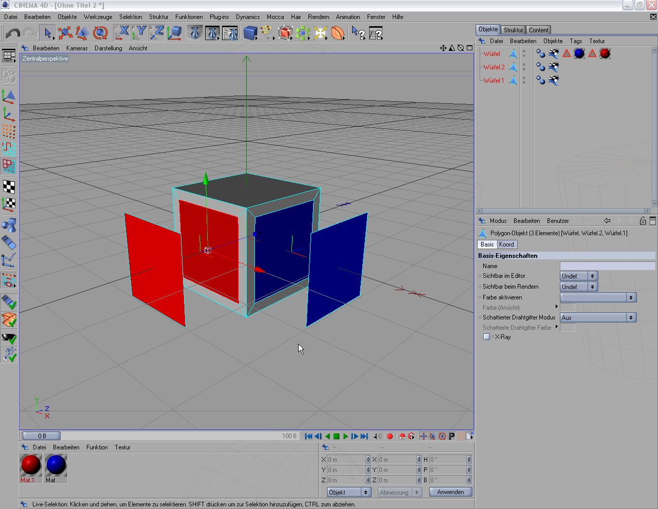The image size is (658, 509).
Task: Click the Name input field
Action: click(x=607, y=266)
